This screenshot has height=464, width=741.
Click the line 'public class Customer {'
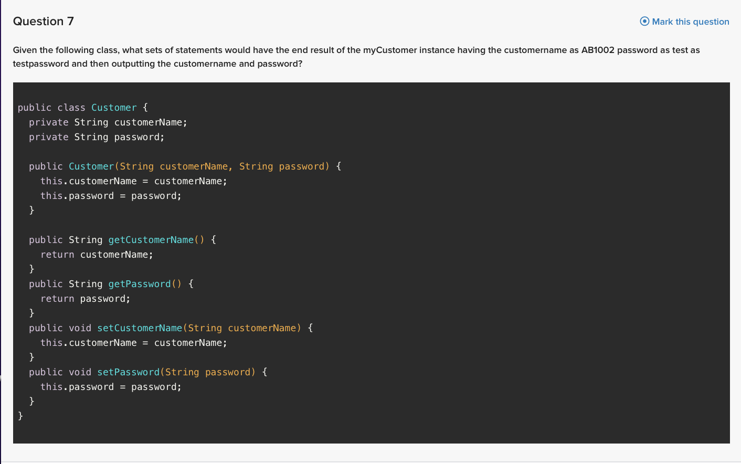pyautogui.click(x=83, y=108)
